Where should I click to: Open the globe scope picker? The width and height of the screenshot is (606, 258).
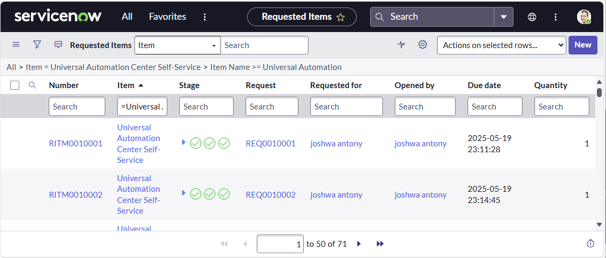532,17
